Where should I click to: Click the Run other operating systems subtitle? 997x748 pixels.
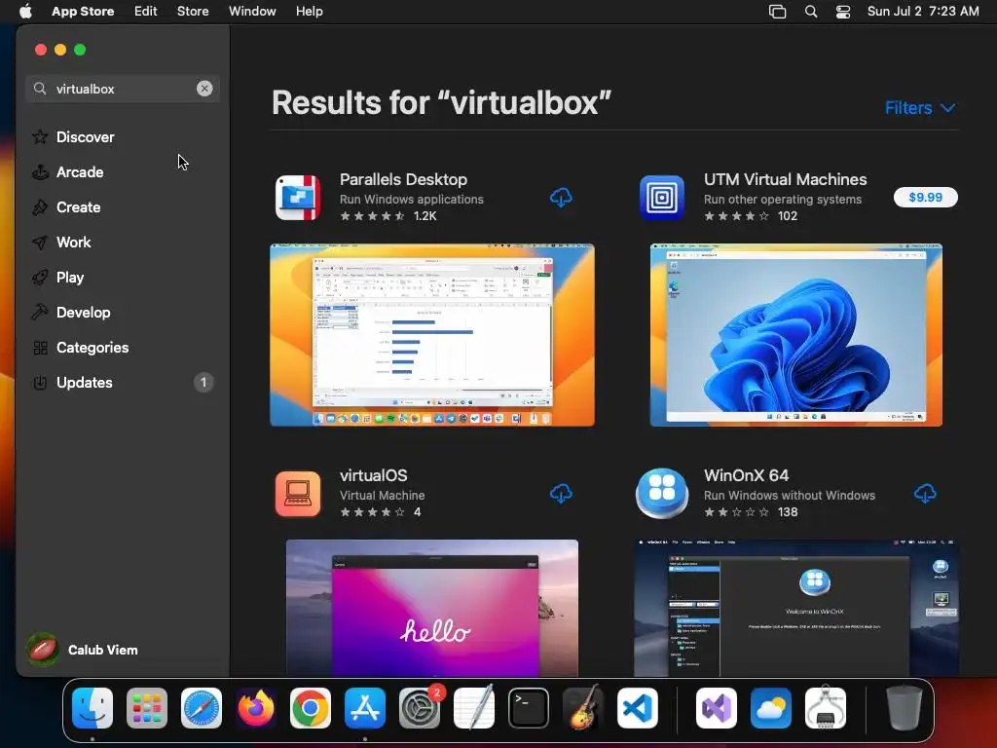(x=783, y=199)
